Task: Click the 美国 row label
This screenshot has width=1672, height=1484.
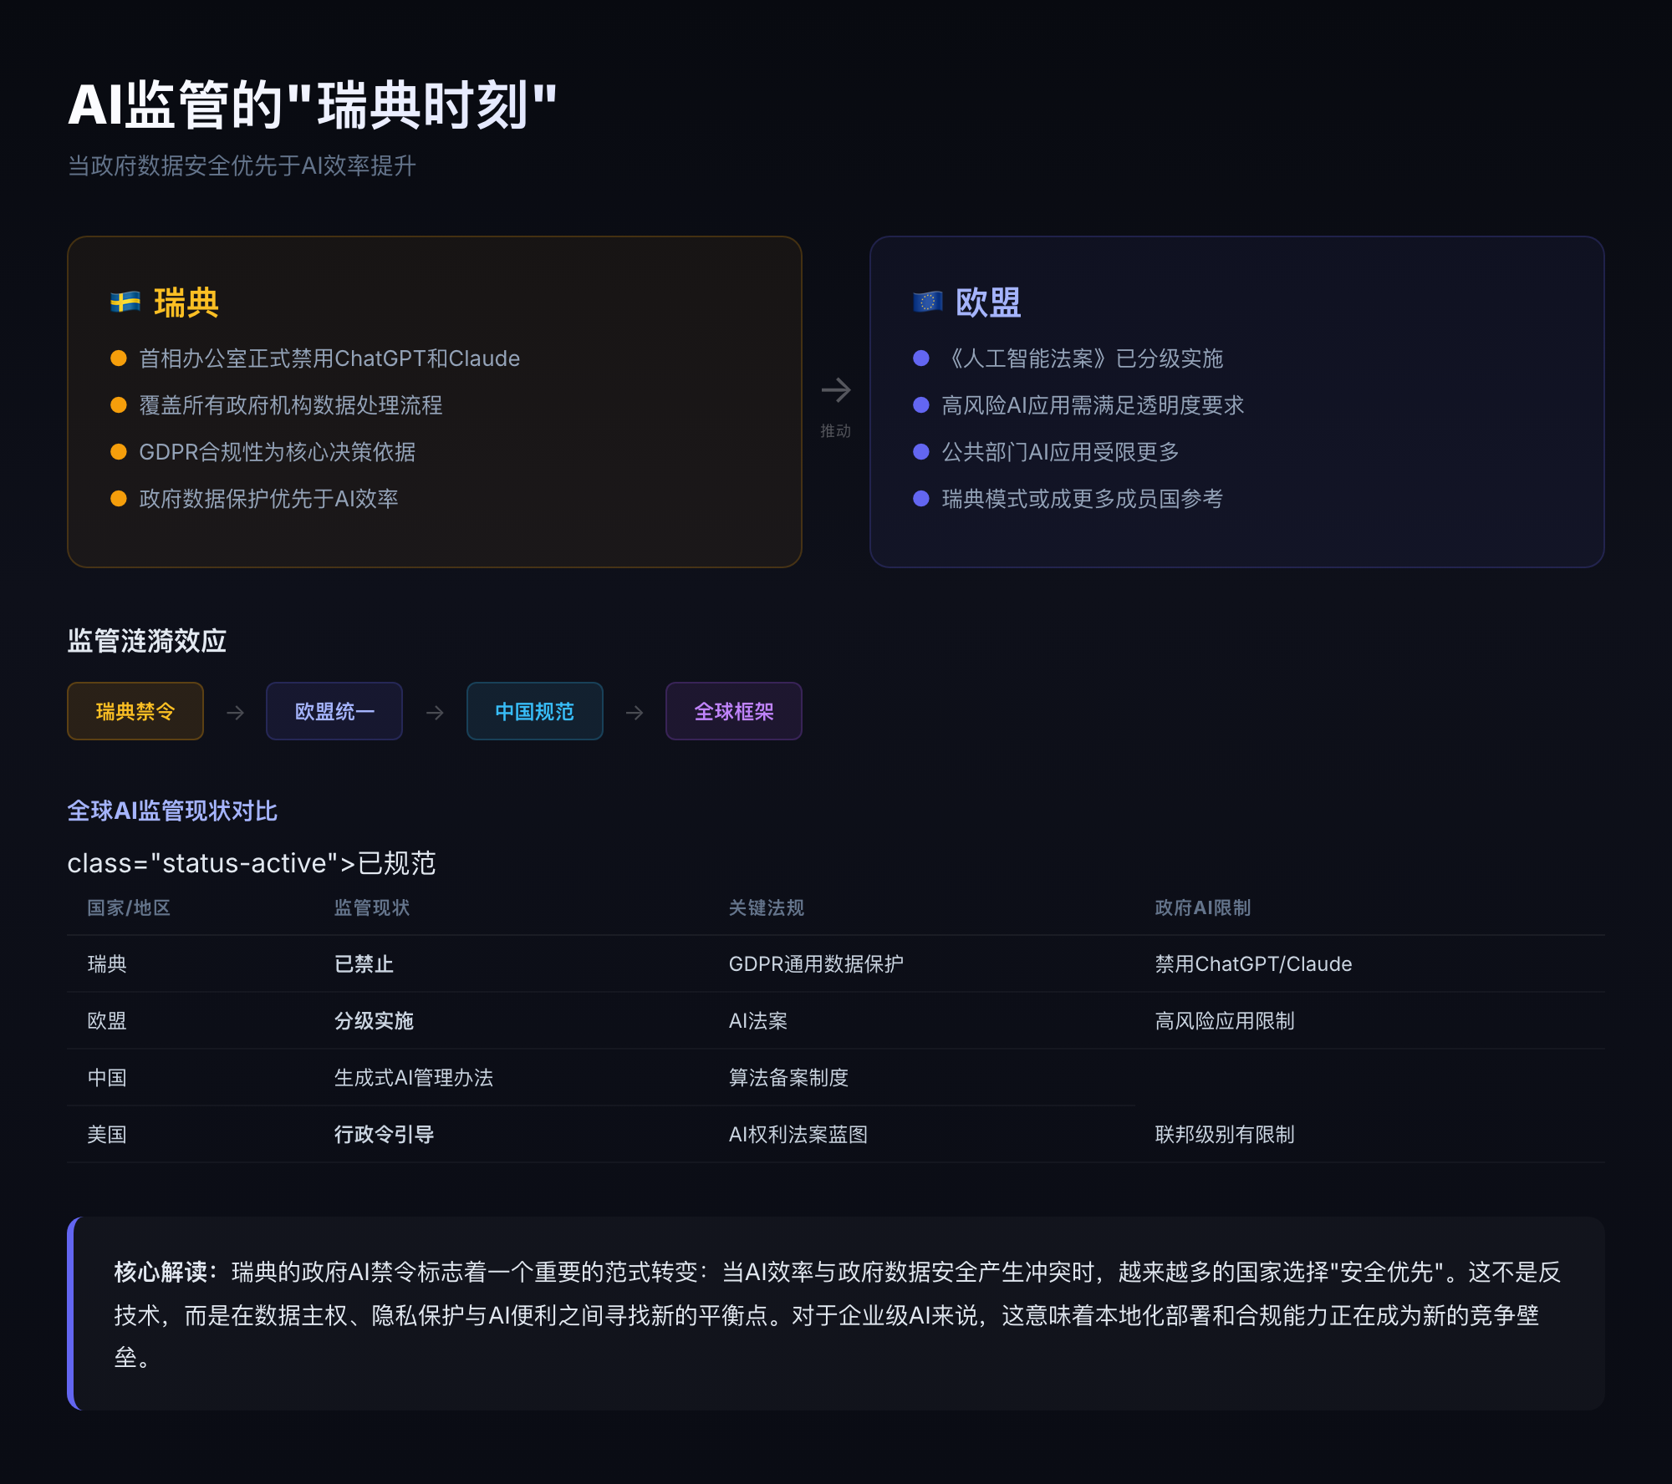Action: click(107, 1134)
